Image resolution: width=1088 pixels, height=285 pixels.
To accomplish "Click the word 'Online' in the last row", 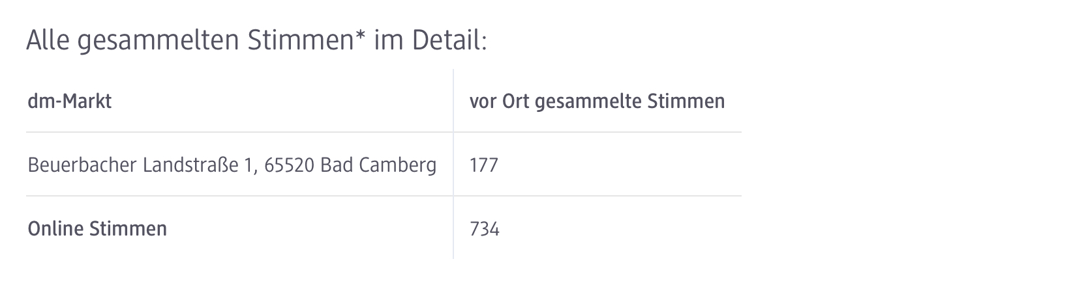I will (55, 229).
